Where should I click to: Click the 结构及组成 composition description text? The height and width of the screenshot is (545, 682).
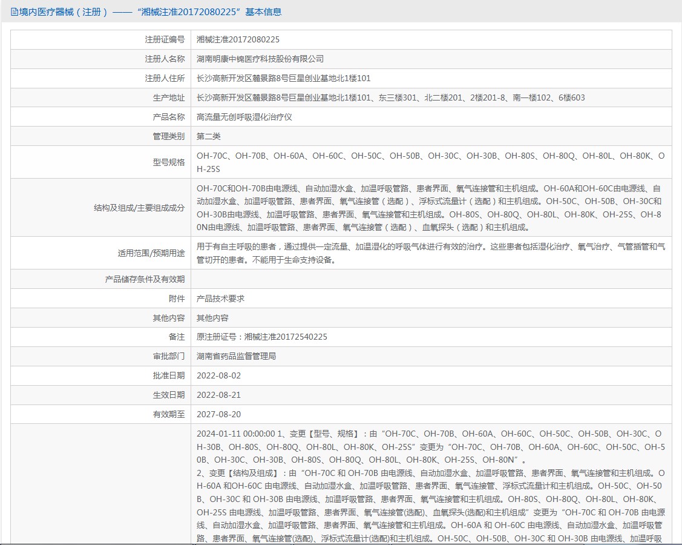click(x=430, y=208)
